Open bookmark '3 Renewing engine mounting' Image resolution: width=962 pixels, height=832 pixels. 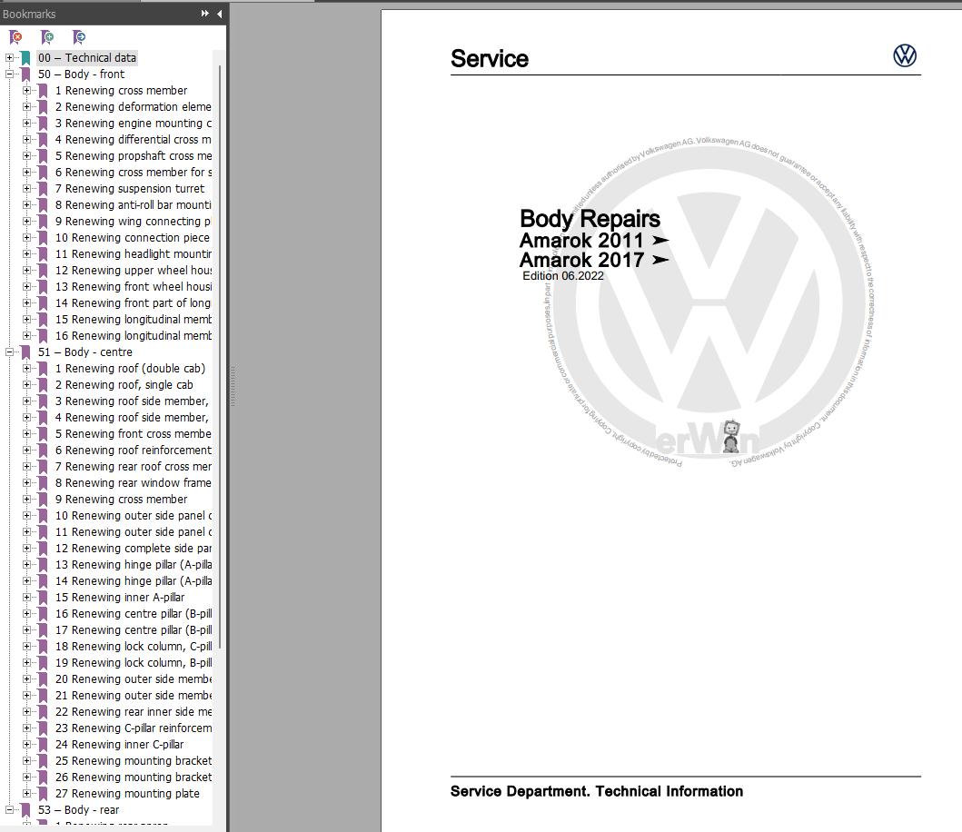click(134, 124)
